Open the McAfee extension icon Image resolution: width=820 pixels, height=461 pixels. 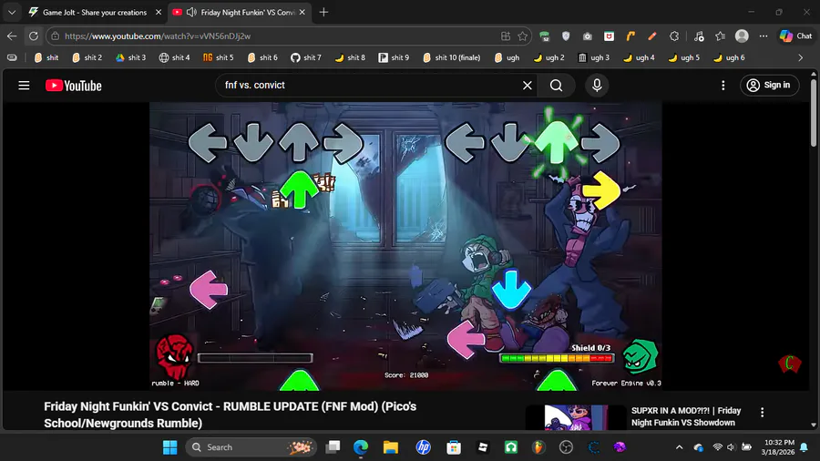pyautogui.click(x=609, y=36)
